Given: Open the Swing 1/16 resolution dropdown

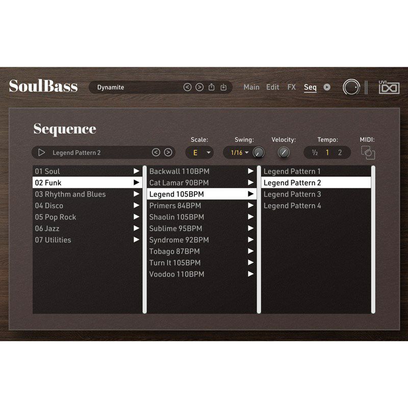Looking at the screenshot, I should [240, 152].
